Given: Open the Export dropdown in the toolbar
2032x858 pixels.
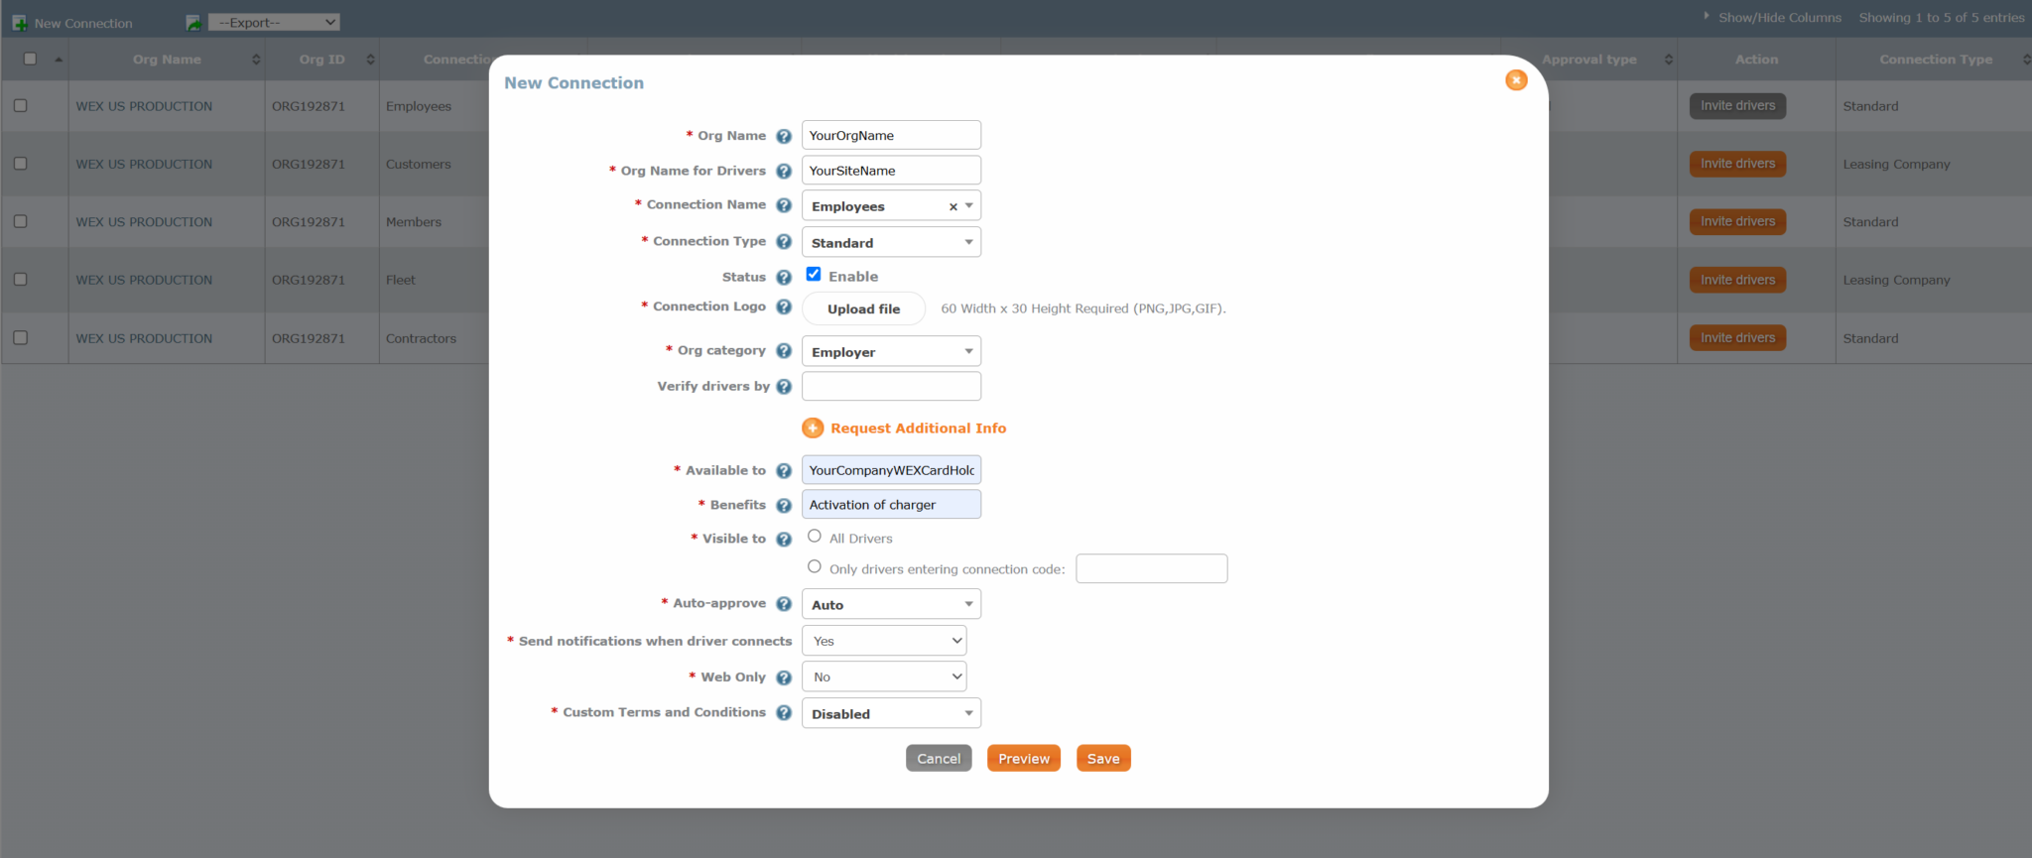Looking at the screenshot, I should click(x=275, y=23).
